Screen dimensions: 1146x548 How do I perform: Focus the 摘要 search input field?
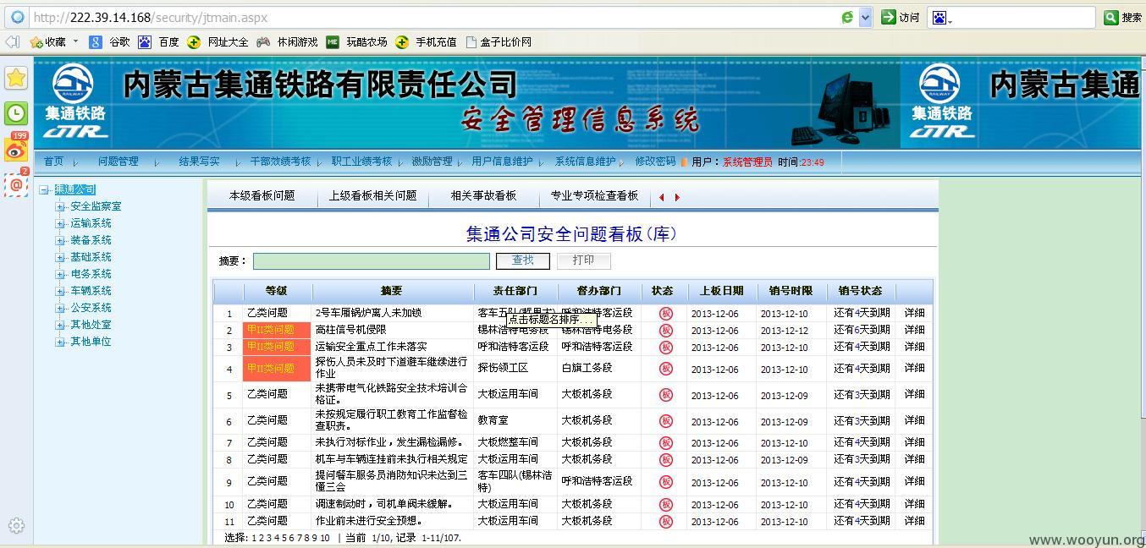coord(371,261)
